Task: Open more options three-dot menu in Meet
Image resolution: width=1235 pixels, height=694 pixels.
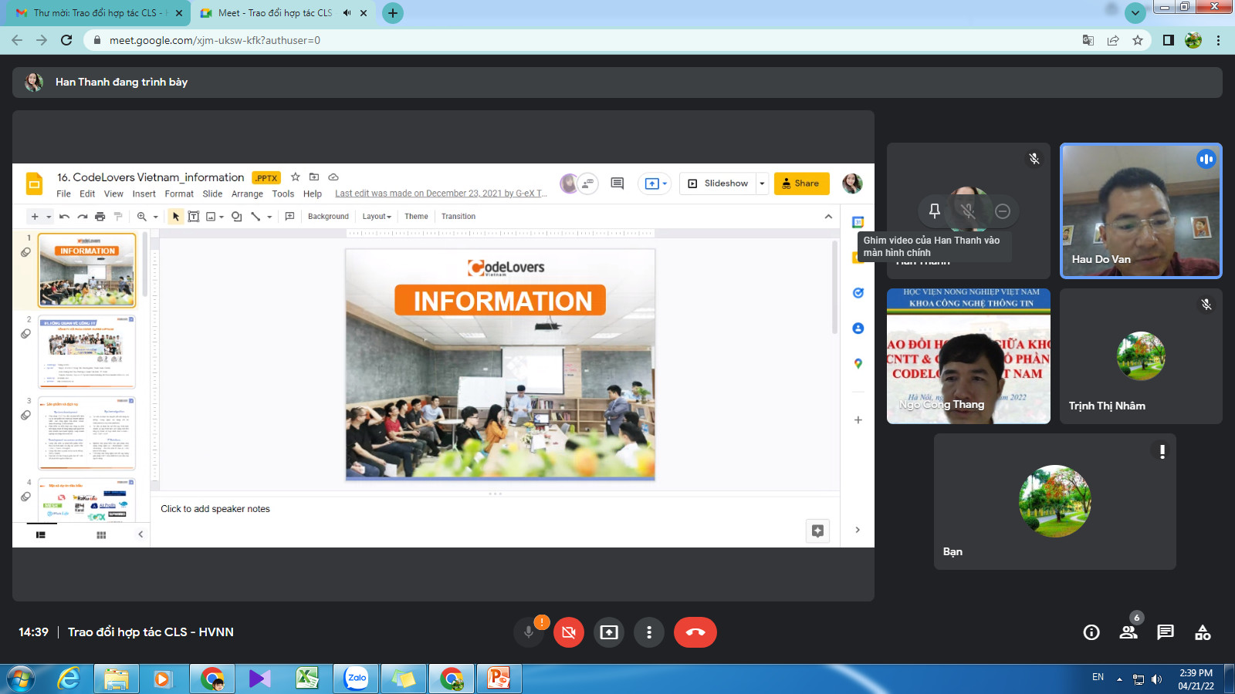Action: click(649, 632)
